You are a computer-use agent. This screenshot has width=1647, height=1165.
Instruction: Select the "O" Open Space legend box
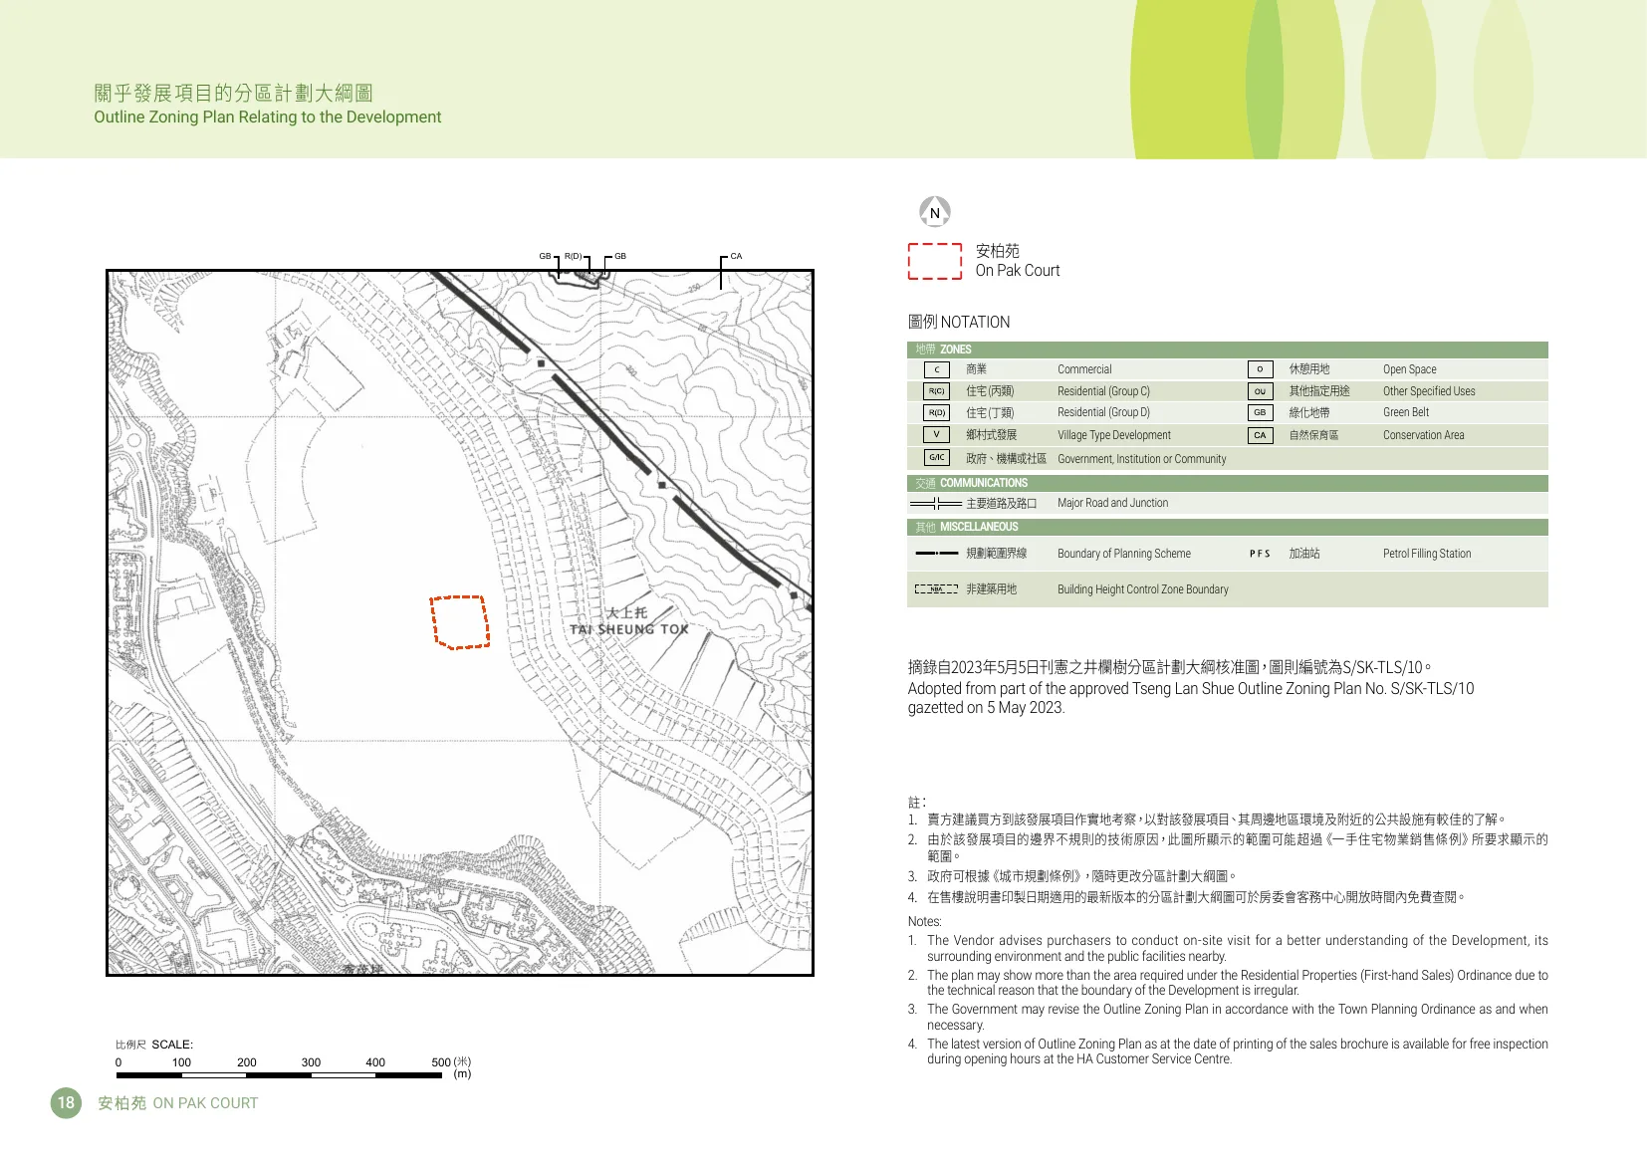click(x=1260, y=369)
